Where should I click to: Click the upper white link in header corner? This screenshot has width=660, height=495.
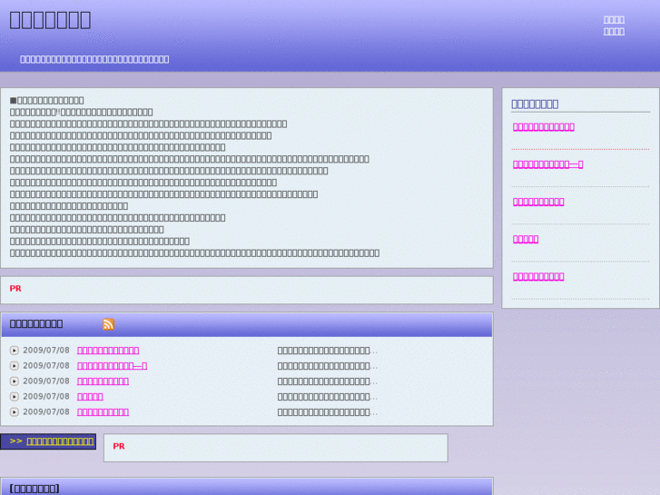(x=614, y=20)
